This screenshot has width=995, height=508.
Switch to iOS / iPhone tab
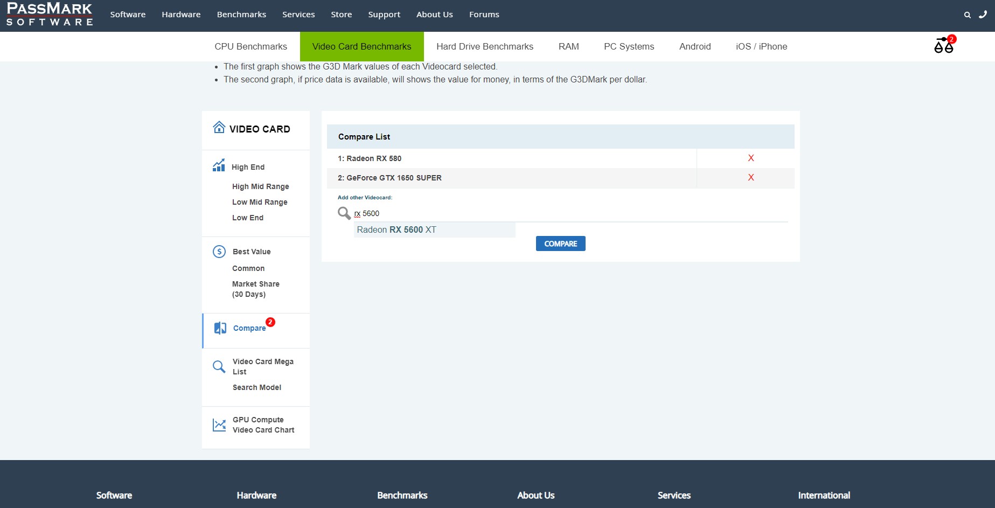762,46
